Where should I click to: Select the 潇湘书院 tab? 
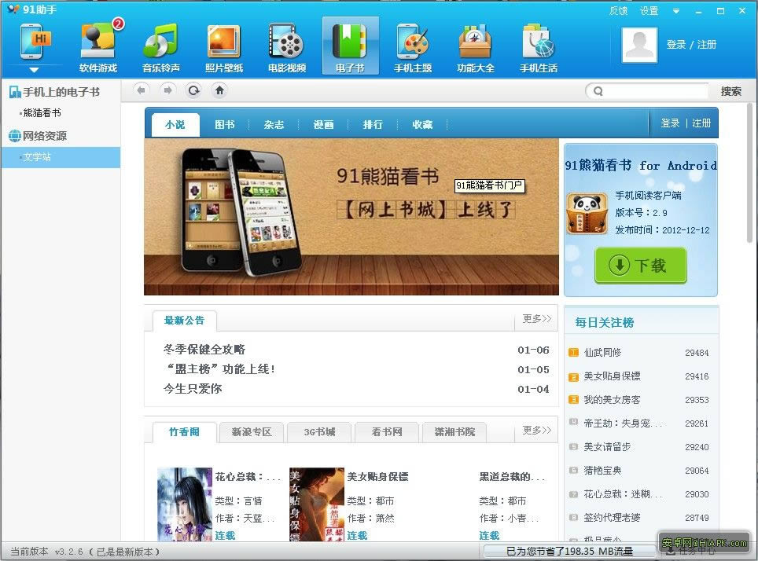[x=454, y=432]
